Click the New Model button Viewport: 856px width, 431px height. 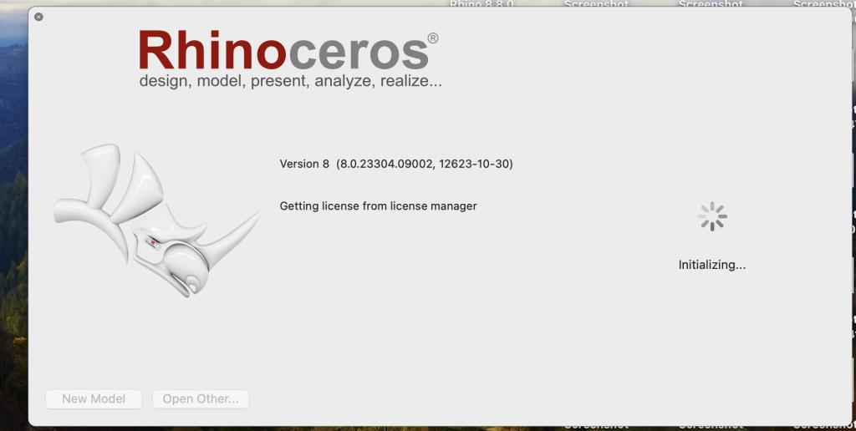click(x=94, y=398)
